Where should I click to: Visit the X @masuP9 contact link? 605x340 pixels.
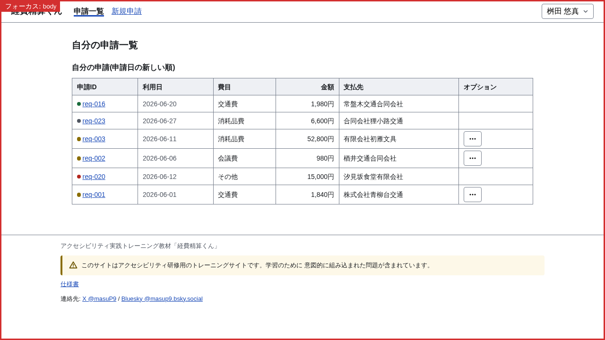click(x=99, y=298)
